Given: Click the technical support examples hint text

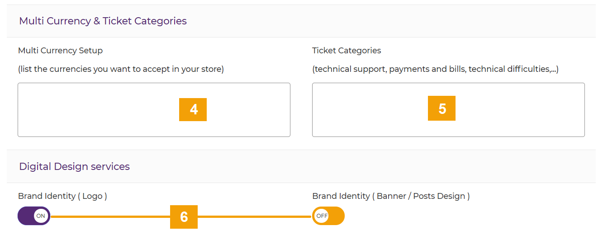Looking at the screenshot, I should (x=435, y=70).
